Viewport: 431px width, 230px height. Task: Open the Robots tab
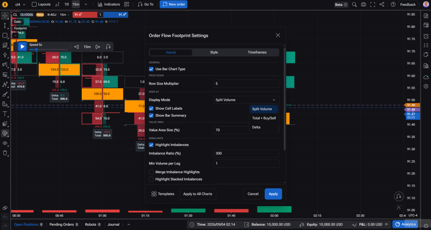click(x=93, y=225)
